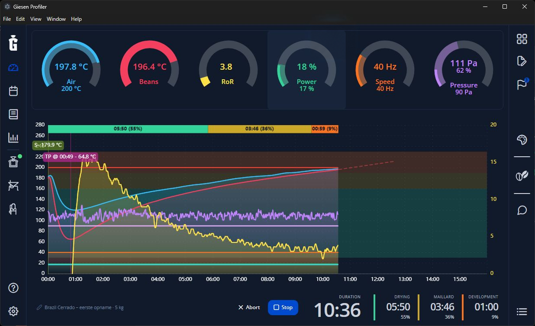Open the coffee beans icon in right sidebar
This screenshot has height=326, width=535.
(x=522, y=175)
